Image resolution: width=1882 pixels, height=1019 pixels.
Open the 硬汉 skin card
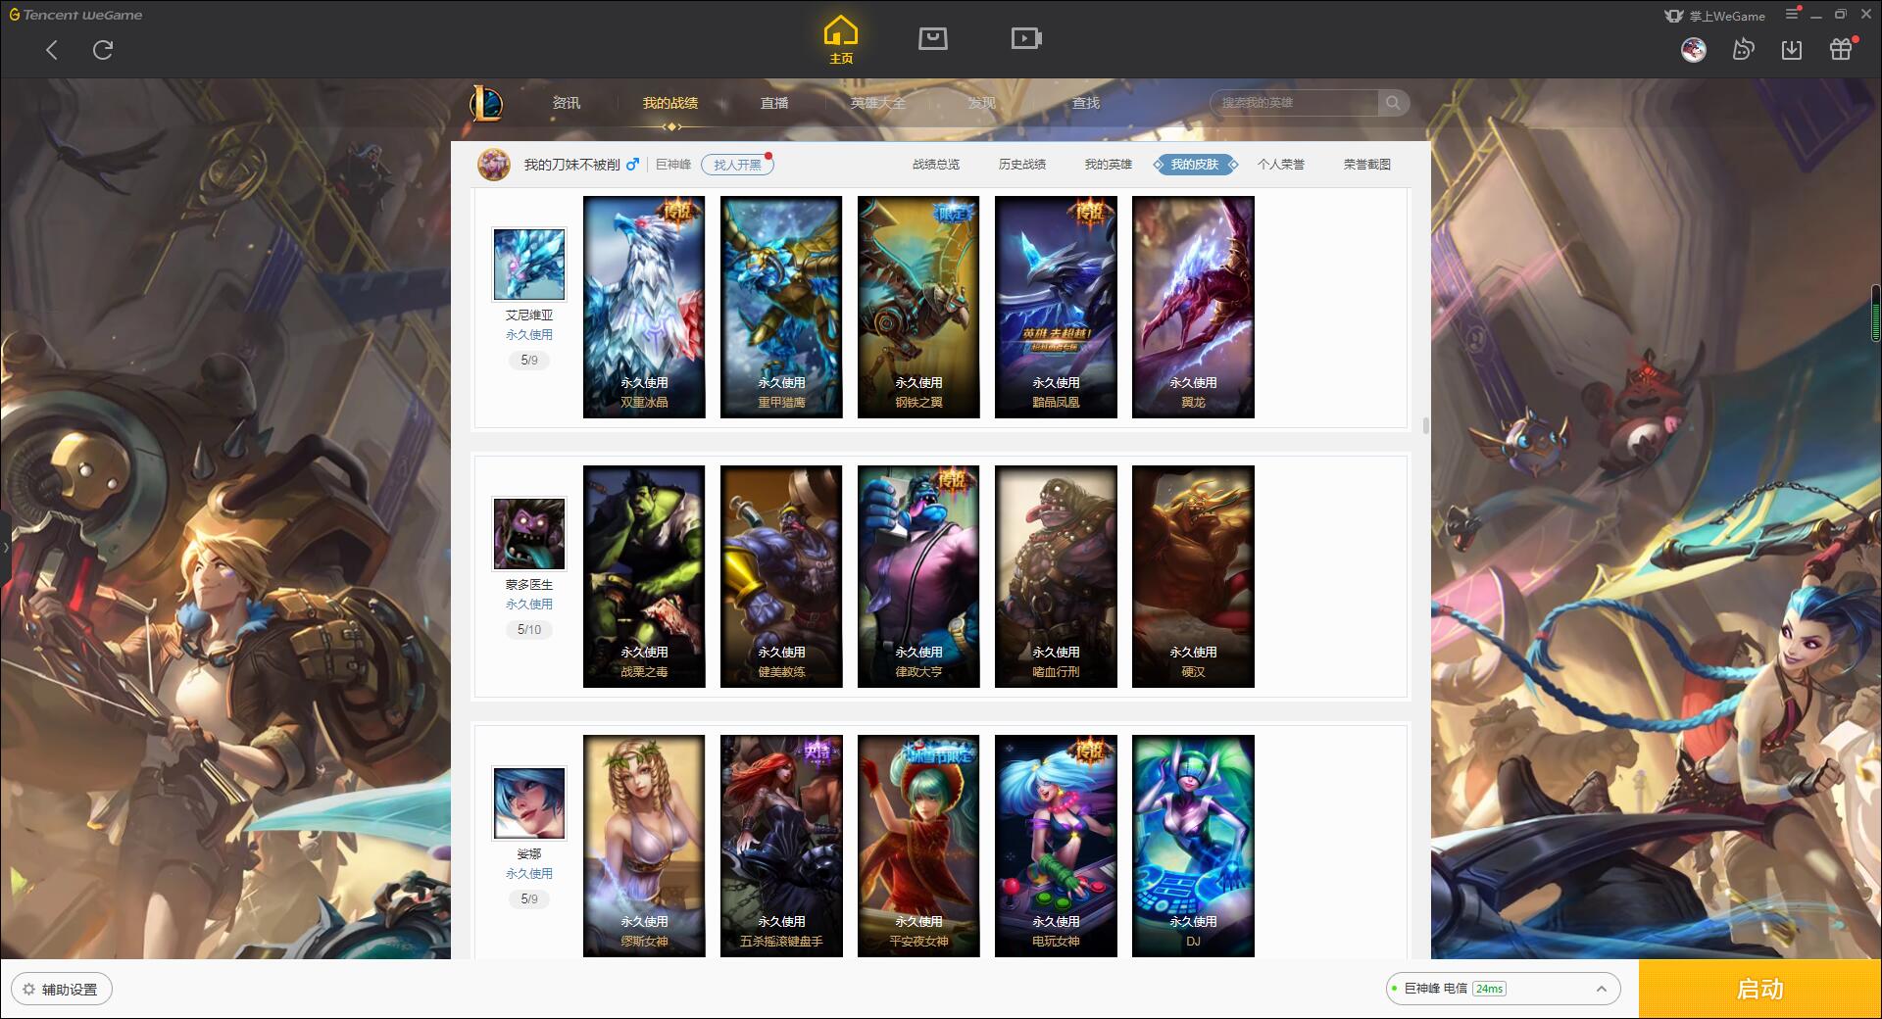(x=1193, y=577)
